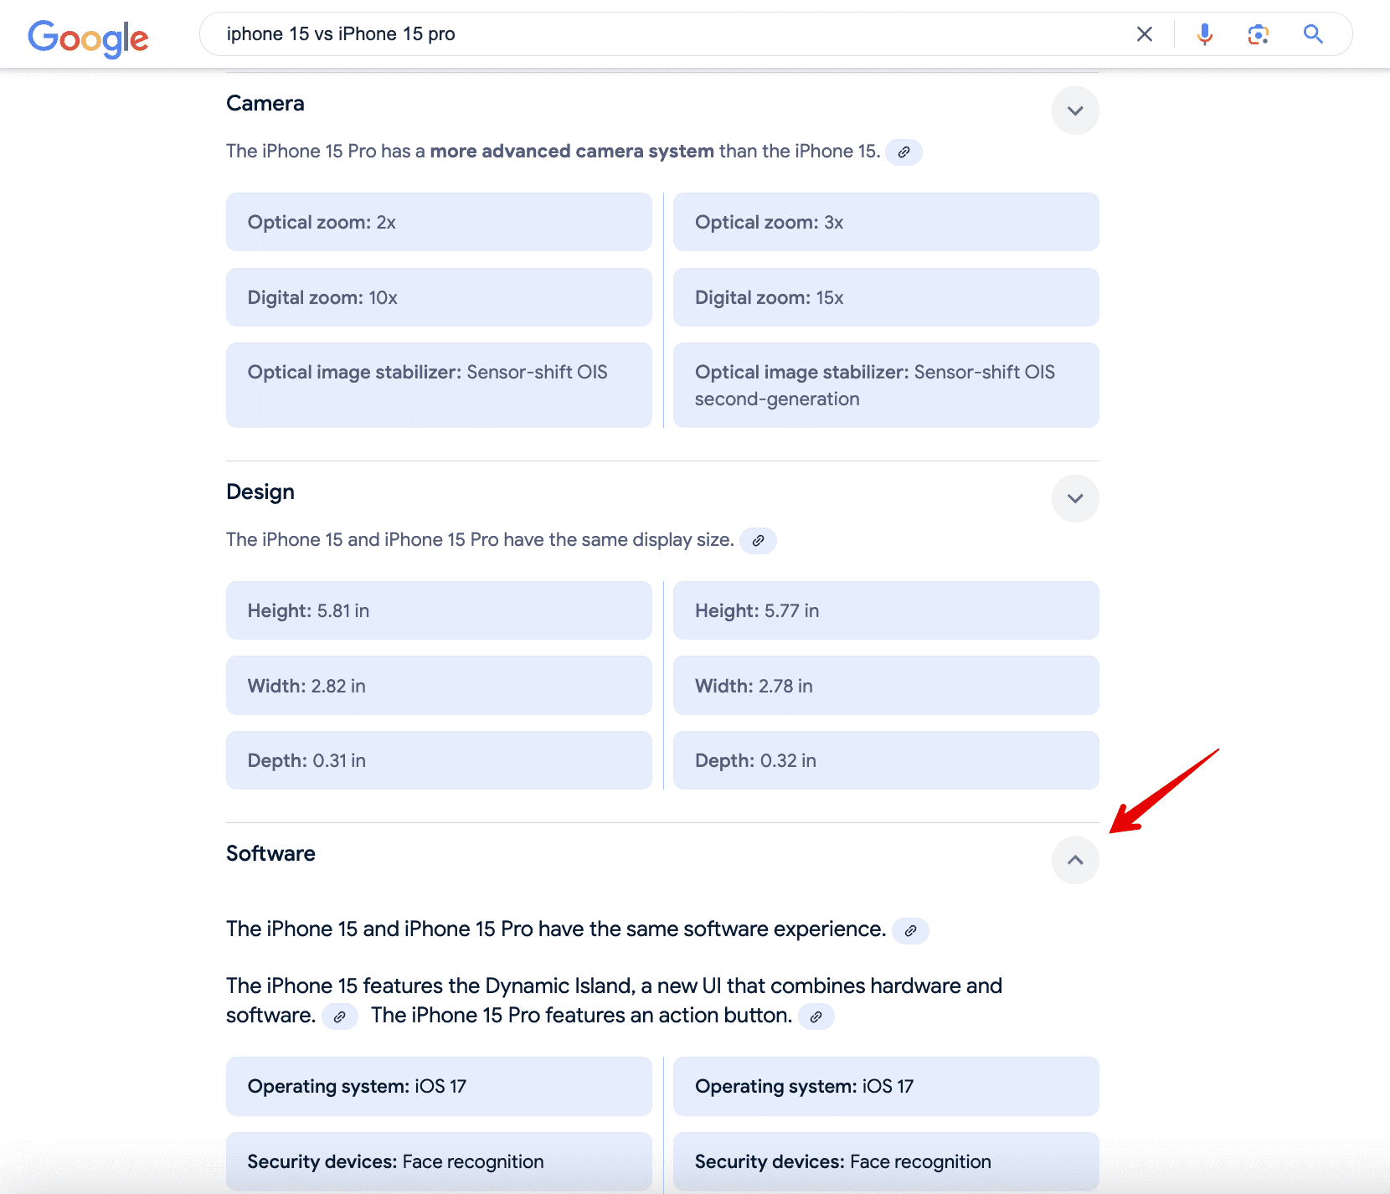1390x1194 pixels.
Task: Click the Google logo
Action: pos(88,38)
